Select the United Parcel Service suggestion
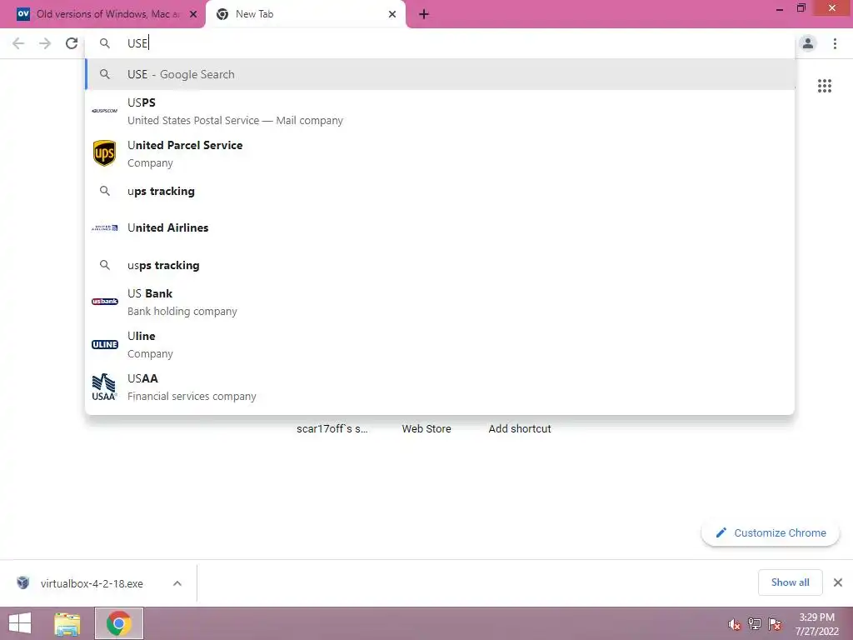Viewport: 853px width, 640px height. coord(440,153)
